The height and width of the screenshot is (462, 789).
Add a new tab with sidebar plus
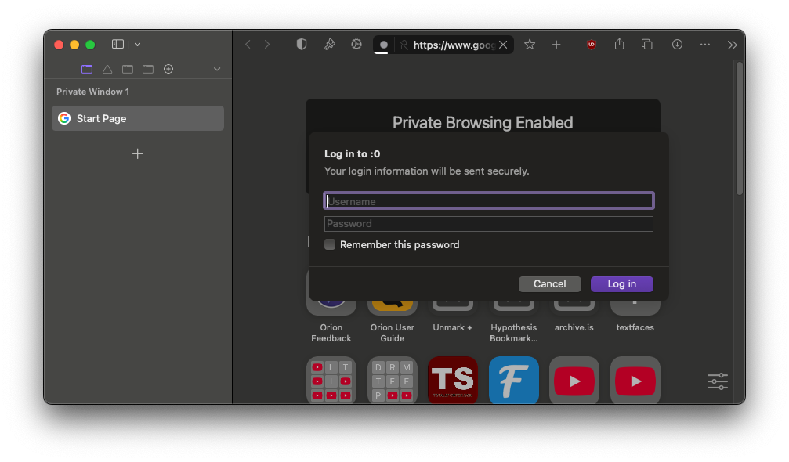(x=138, y=153)
